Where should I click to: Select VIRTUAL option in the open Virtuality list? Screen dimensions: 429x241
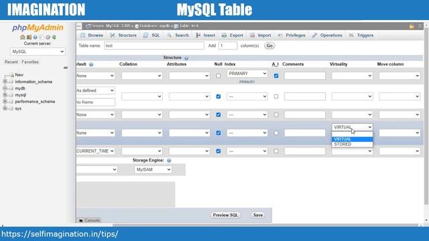[352, 139]
